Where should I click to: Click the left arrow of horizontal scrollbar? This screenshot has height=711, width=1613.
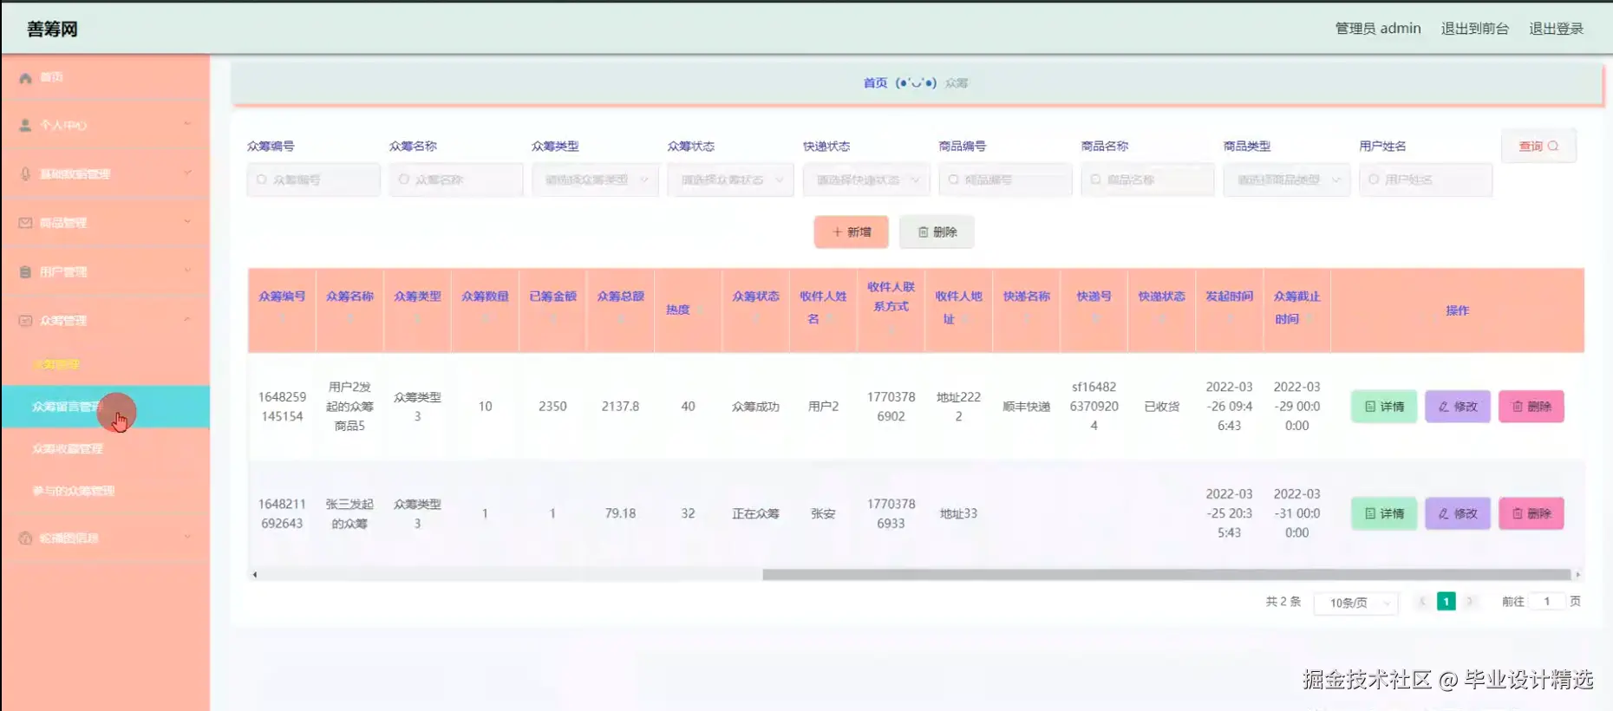[254, 574]
